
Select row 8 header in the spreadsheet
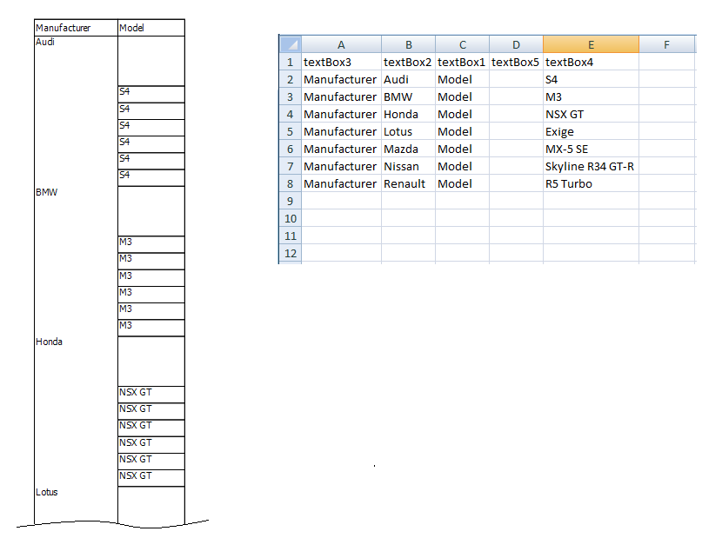pyautogui.click(x=290, y=183)
